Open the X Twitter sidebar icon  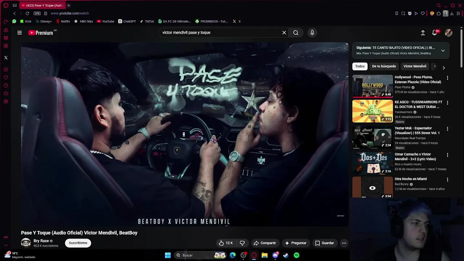tap(6, 58)
